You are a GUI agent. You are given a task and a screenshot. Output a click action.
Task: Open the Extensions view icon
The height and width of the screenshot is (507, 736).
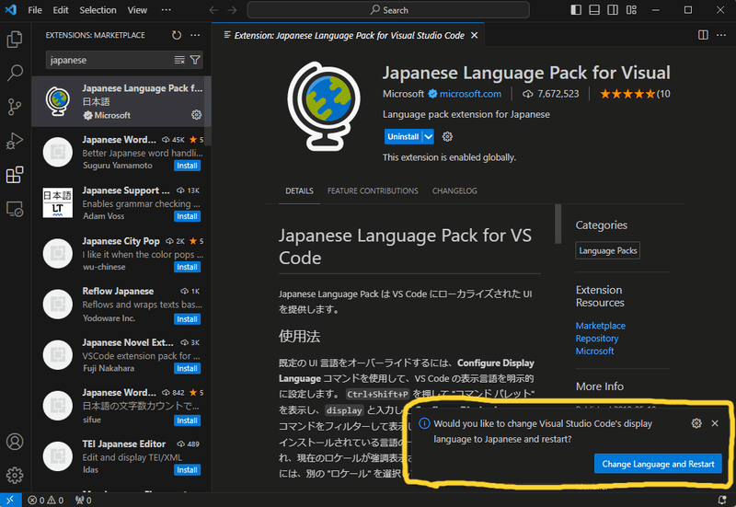click(15, 175)
